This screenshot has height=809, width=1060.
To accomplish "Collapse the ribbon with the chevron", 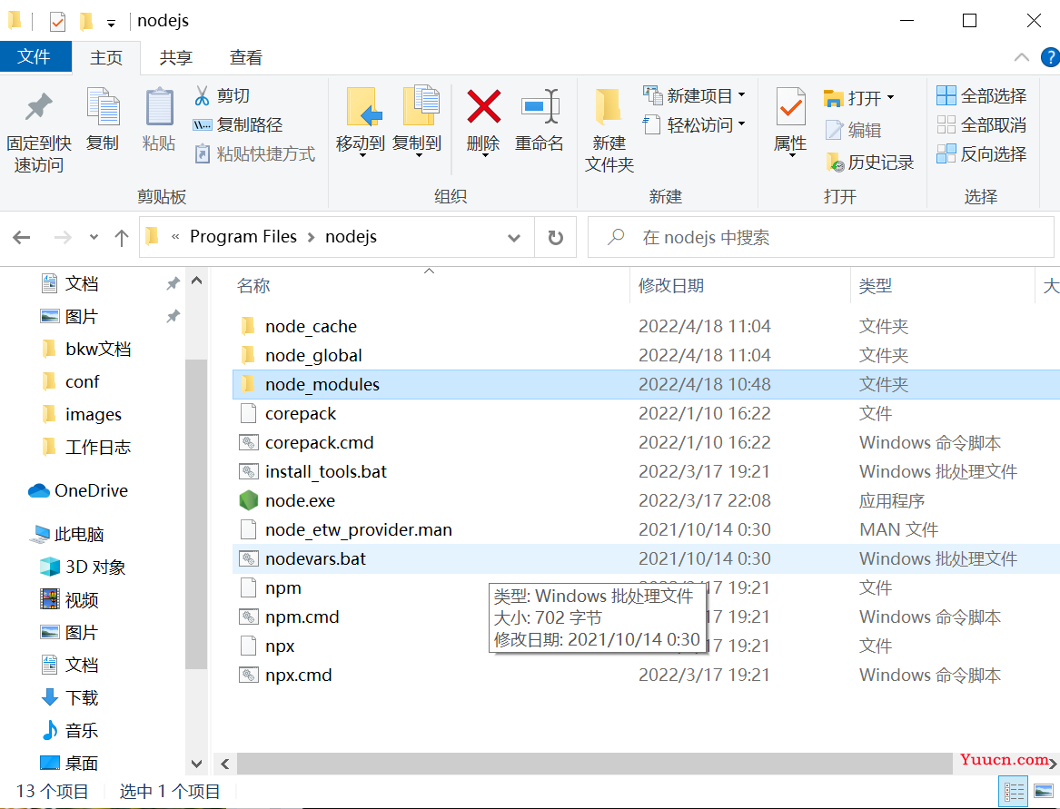I will point(1022,57).
